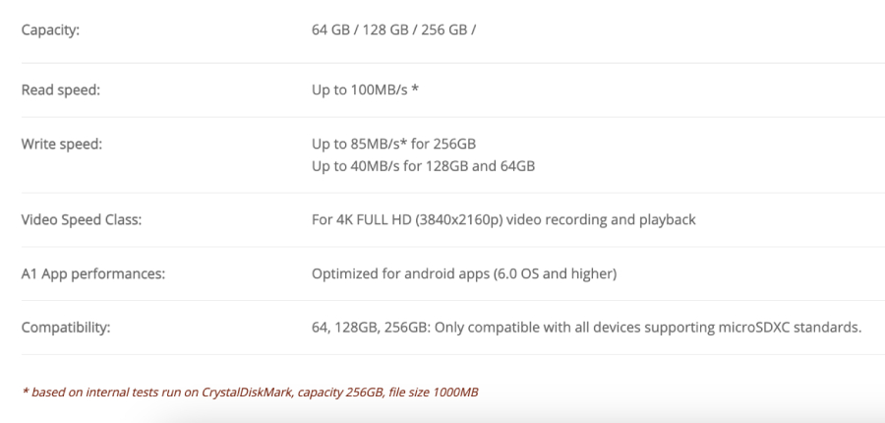Click the 40MB/s for 128GB and 64GB line
This screenshot has width=885, height=423.
pos(423,165)
